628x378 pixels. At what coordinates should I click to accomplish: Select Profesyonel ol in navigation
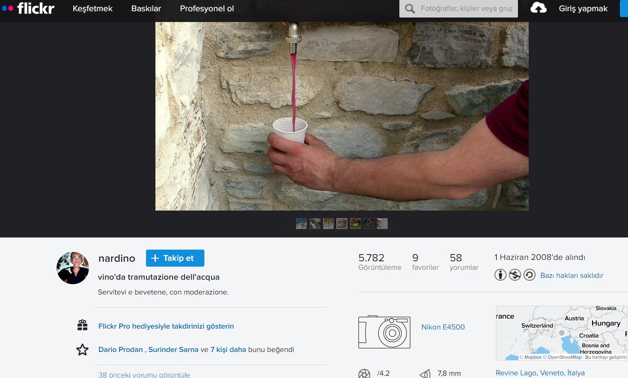[x=207, y=9]
